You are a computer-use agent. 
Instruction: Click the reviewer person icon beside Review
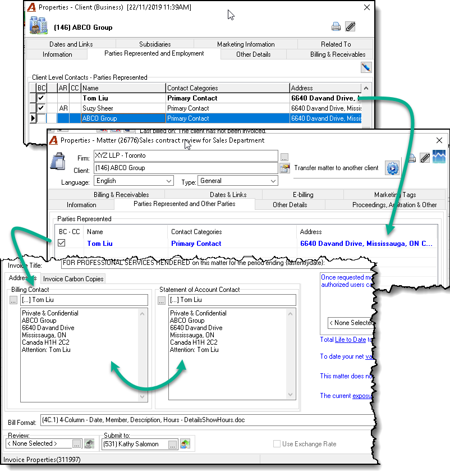(89, 444)
